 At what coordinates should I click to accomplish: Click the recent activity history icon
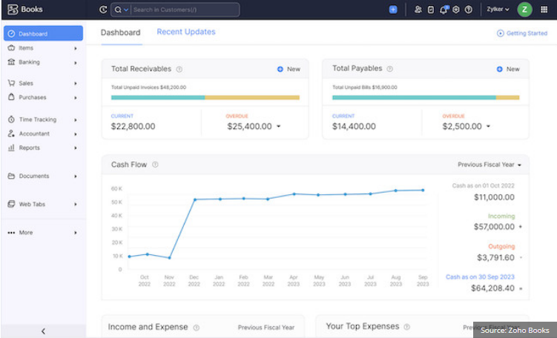pos(103,10)
